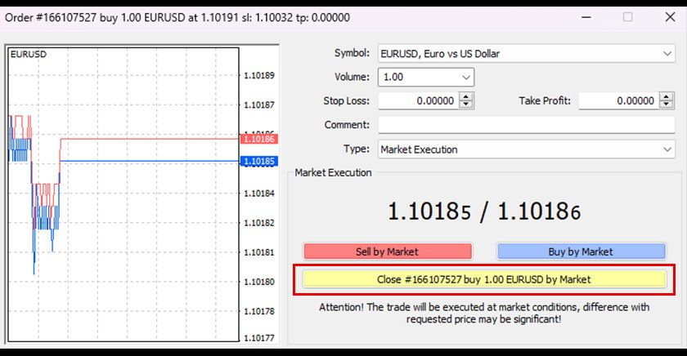Focus the Comment text field
Viewport: 687px width, 356px height.
[526, 125]
